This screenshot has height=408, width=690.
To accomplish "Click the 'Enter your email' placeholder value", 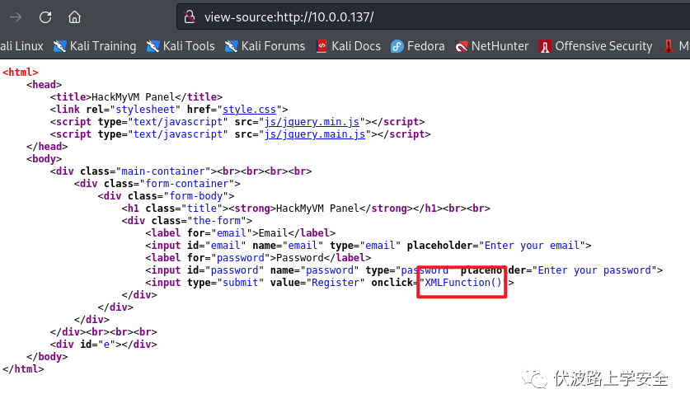I will point(532,245).
